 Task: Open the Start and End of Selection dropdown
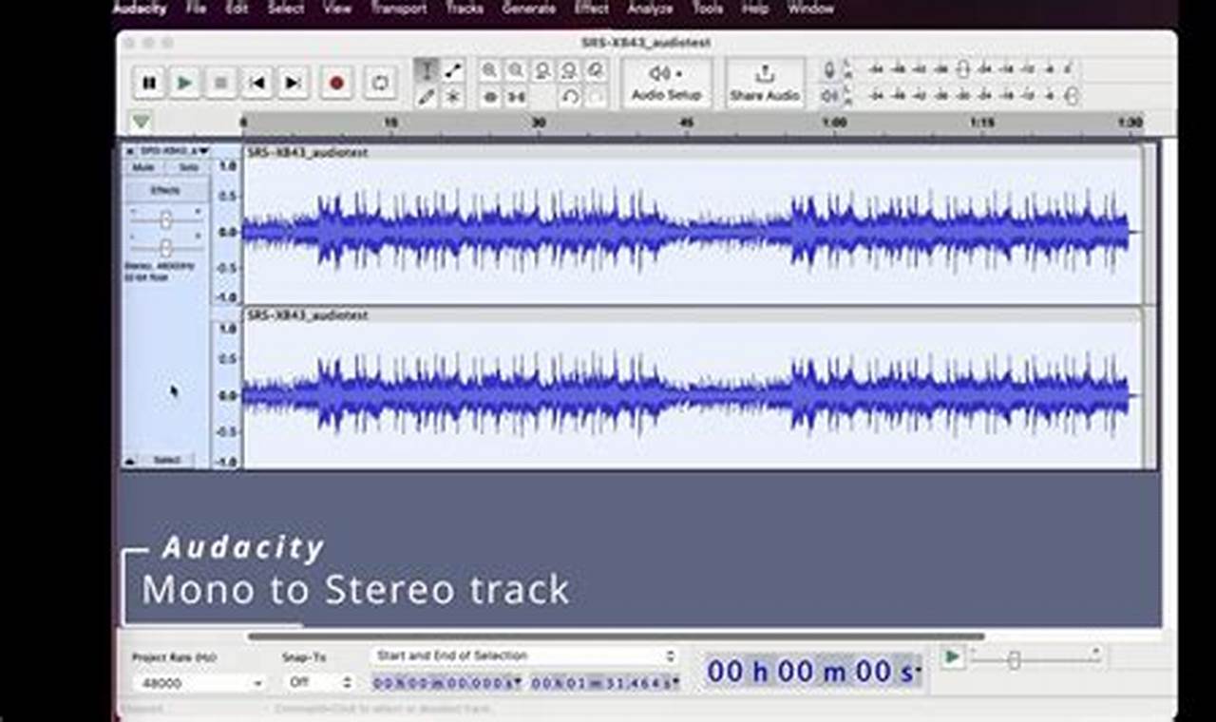(x=525, y=655)
